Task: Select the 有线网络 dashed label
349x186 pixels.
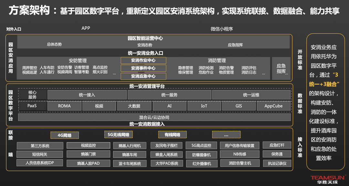Action: (172, 134)
